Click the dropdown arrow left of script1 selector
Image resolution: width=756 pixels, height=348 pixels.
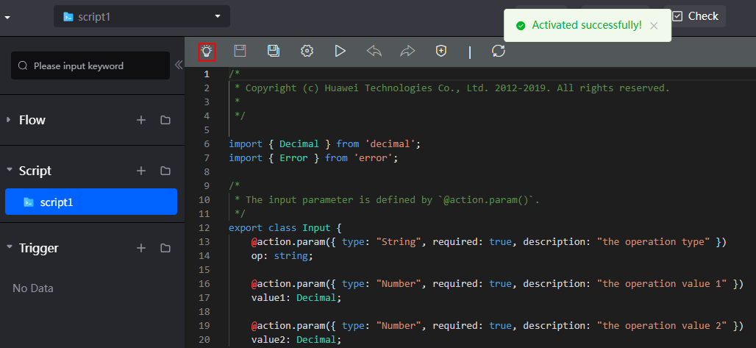7,18
